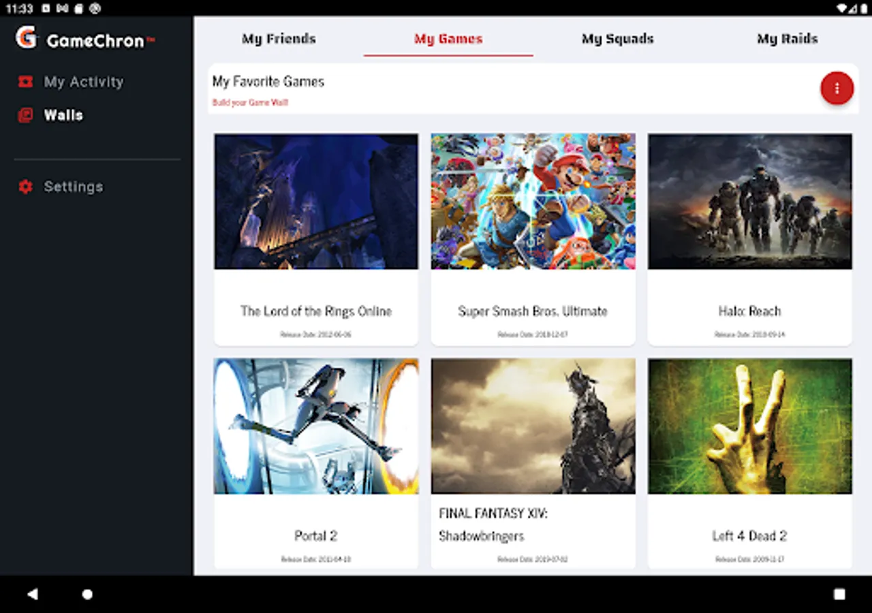The height and width of the screenshot is (613, 872).
Task: Select the Halo: Reach cover image
Action: 749,201
